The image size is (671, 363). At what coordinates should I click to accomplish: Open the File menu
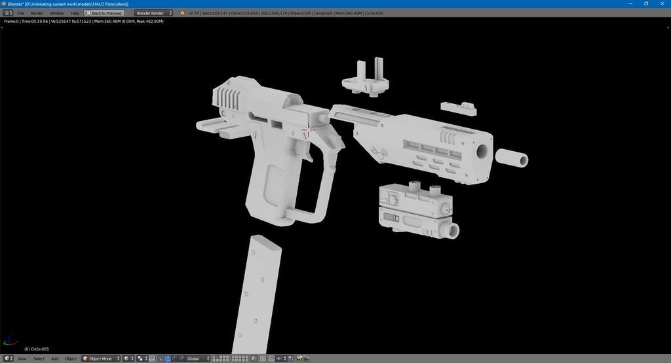coord(20,13)
